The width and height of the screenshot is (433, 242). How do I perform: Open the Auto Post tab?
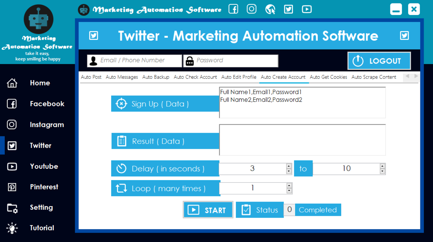click(x=91, y=77)
